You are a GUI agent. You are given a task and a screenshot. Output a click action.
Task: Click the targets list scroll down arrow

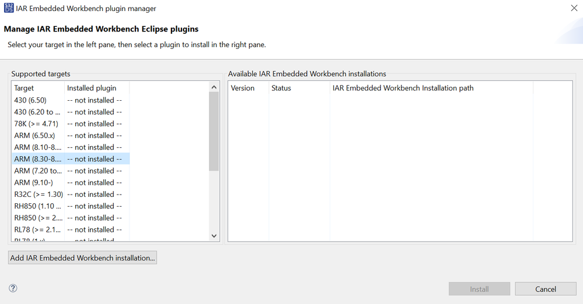click(214, 236)
